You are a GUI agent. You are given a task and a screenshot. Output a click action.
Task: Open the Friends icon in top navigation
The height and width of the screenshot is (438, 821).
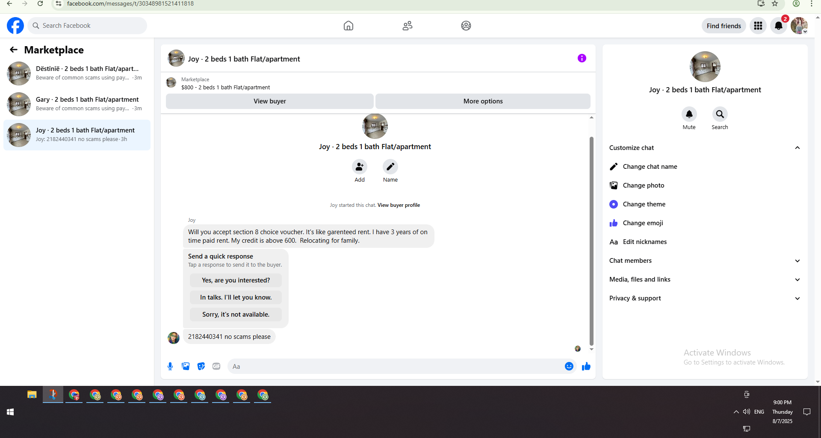[408, 26]
